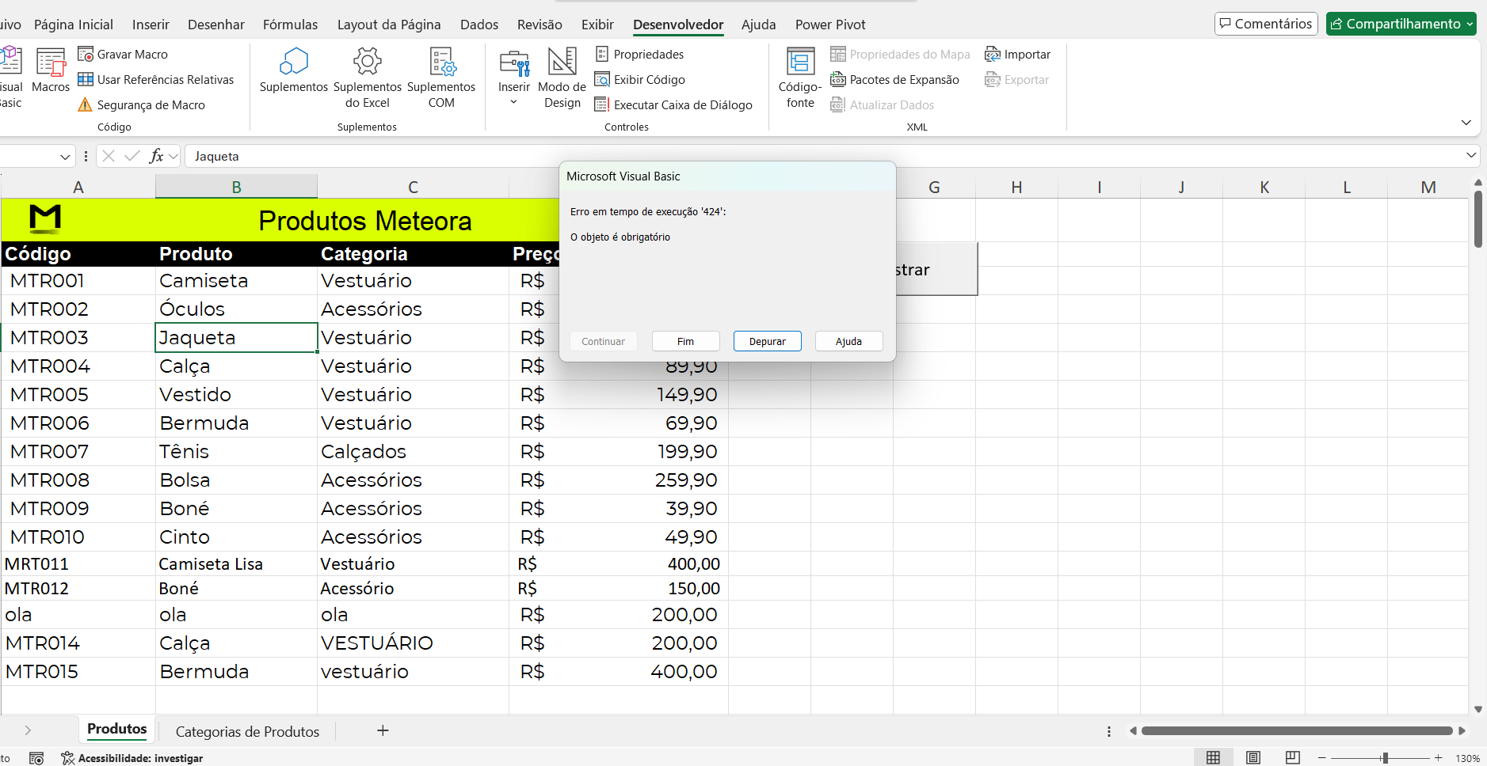Viewport: 1487px width, 766px height.
Task: Open the Comentários pane
Action: tap(1266, 24)
